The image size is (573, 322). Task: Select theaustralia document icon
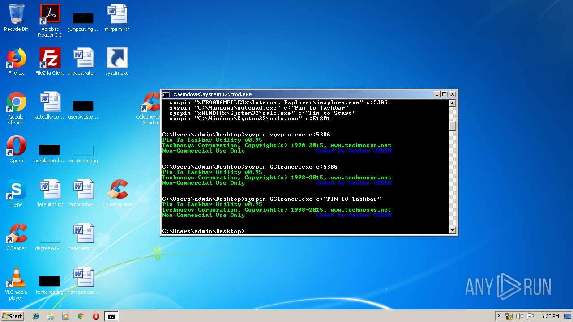(83, 62)
